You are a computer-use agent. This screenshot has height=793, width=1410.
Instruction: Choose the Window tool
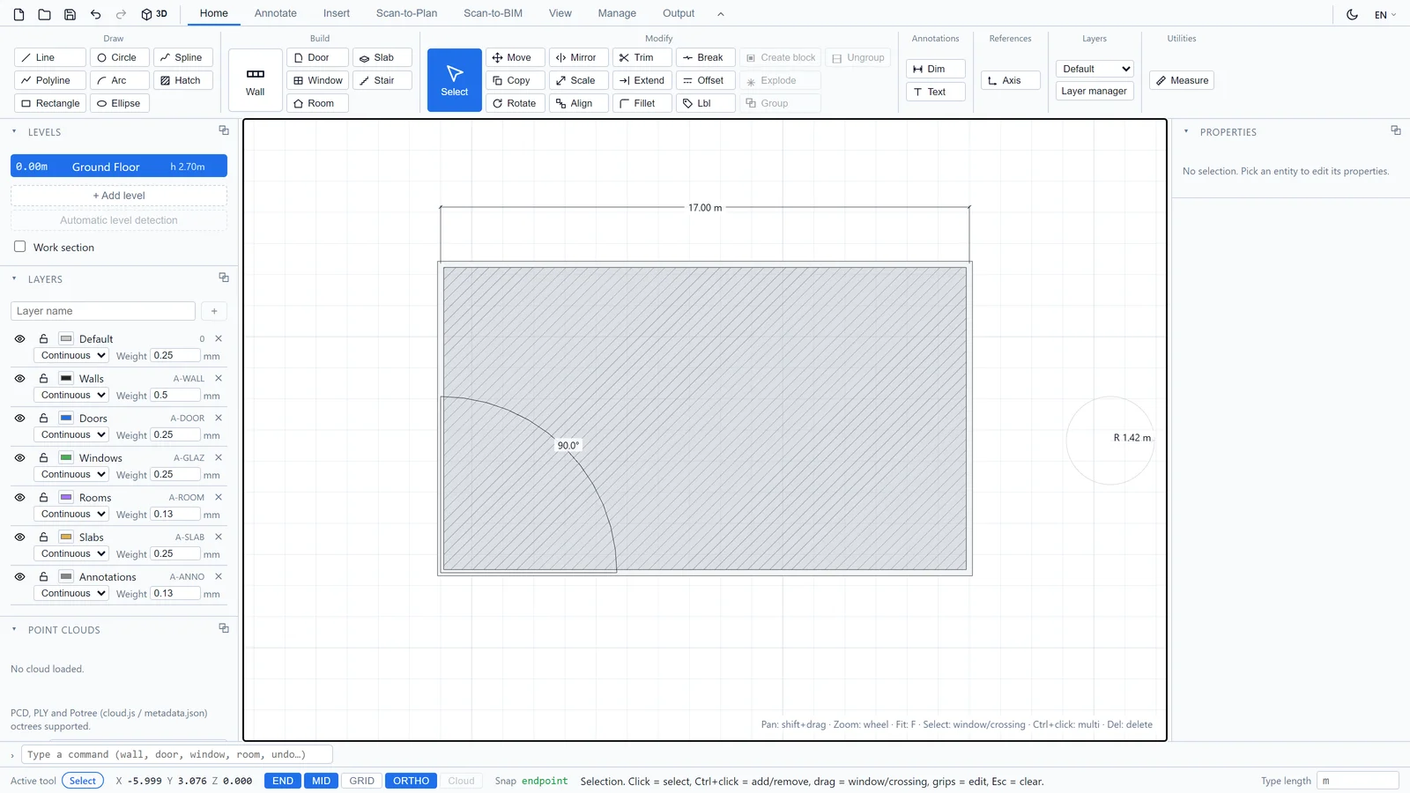point(317,80)
